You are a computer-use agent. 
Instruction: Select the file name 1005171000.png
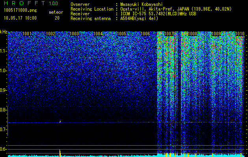pos(21,11)
